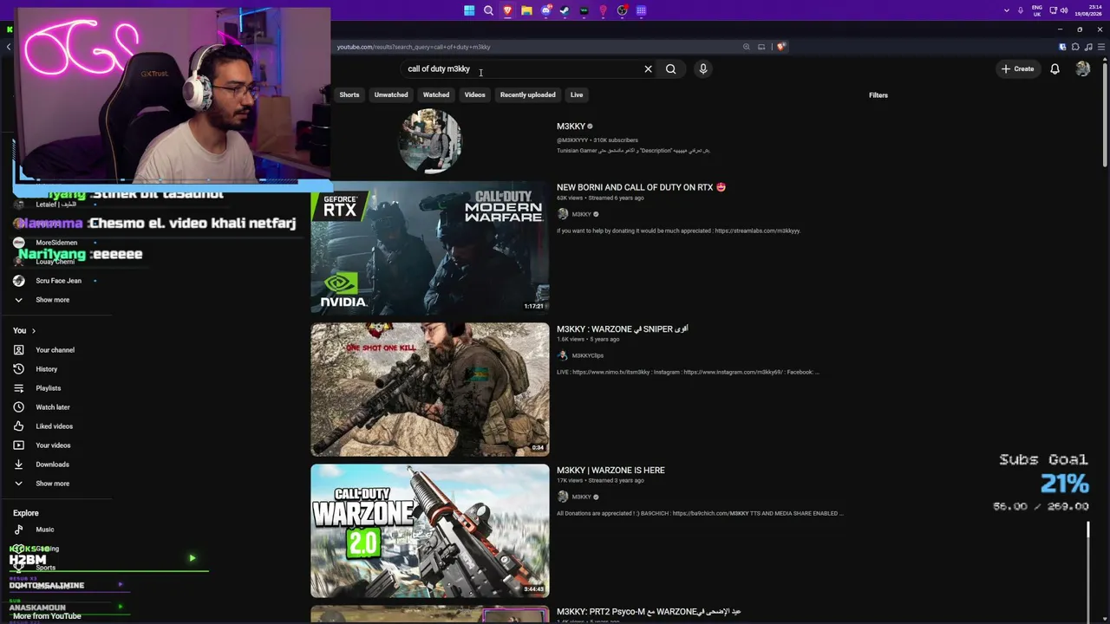Viewport: 1110px width, 624px height.
Task: Open the taskbar clock and date
Action: pos(1088,10)
